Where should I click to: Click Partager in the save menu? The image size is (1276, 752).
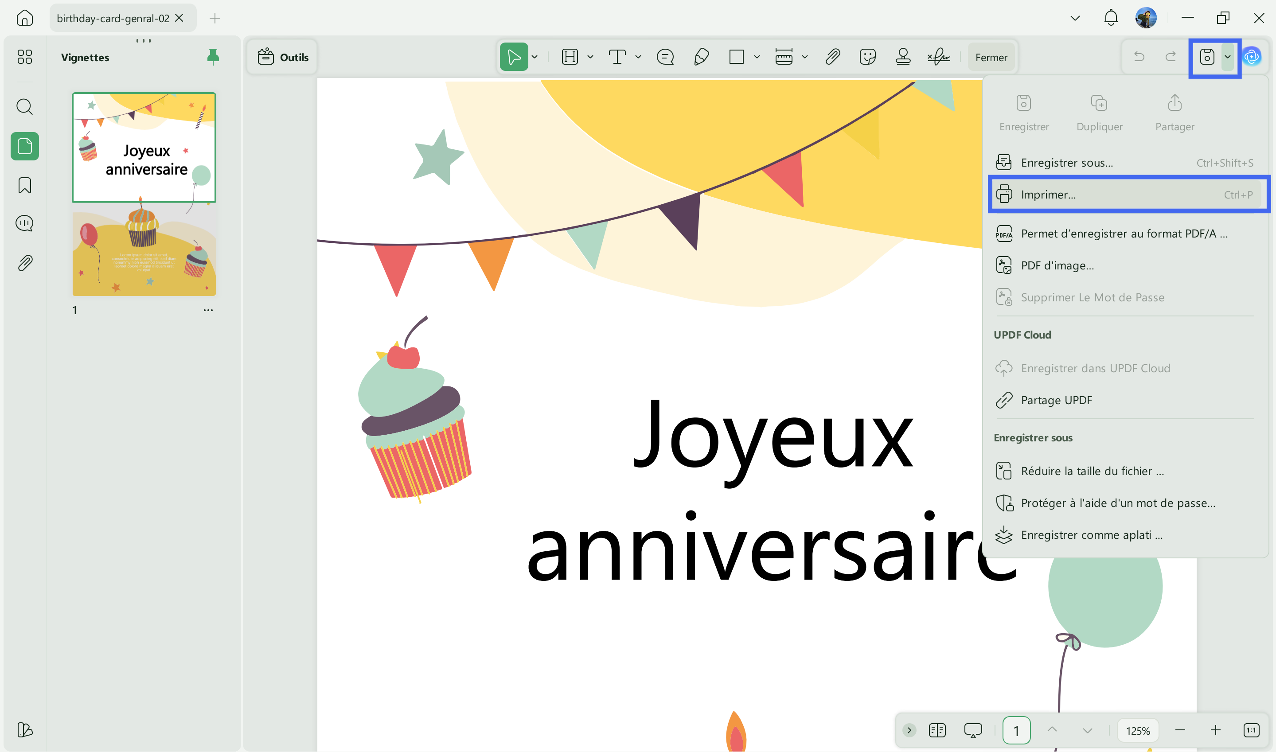(1175, 113)
